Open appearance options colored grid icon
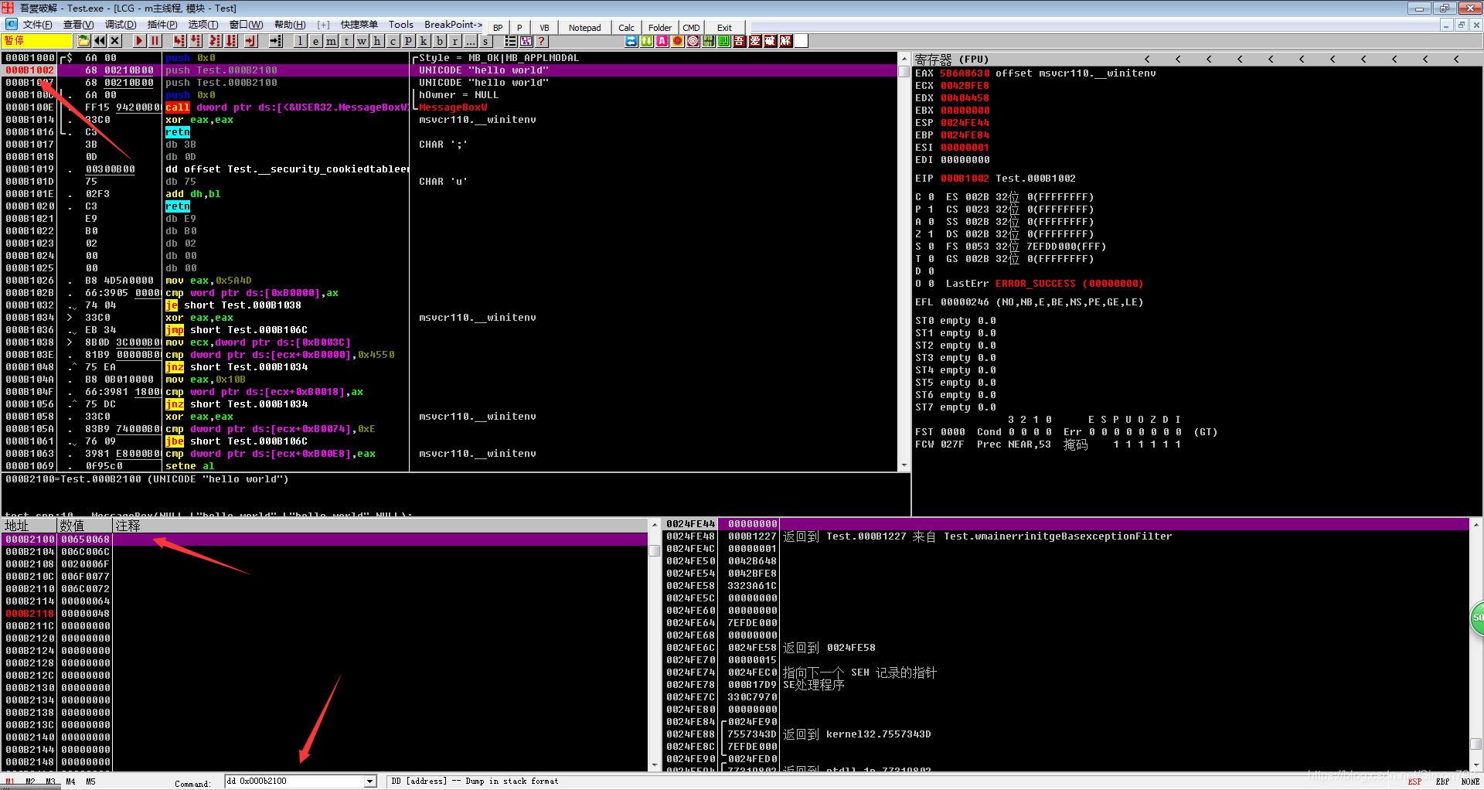The image size is (1484, 790). 526,41
